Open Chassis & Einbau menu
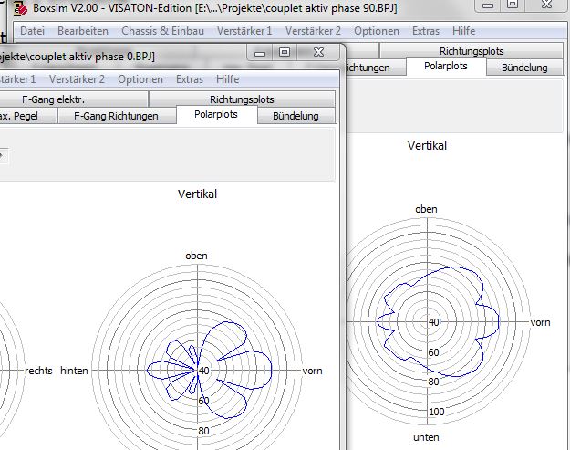 pos(162,31)
